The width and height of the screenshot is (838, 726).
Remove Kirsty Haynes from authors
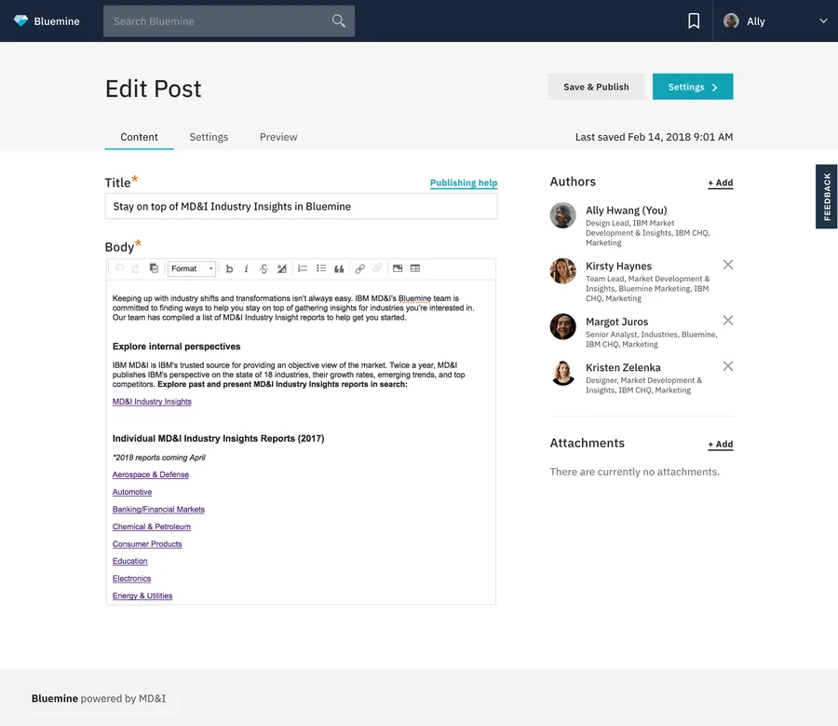tap(728, 265)
